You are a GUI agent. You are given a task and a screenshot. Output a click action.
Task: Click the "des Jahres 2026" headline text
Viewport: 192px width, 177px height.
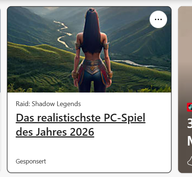tap(55, 132)
